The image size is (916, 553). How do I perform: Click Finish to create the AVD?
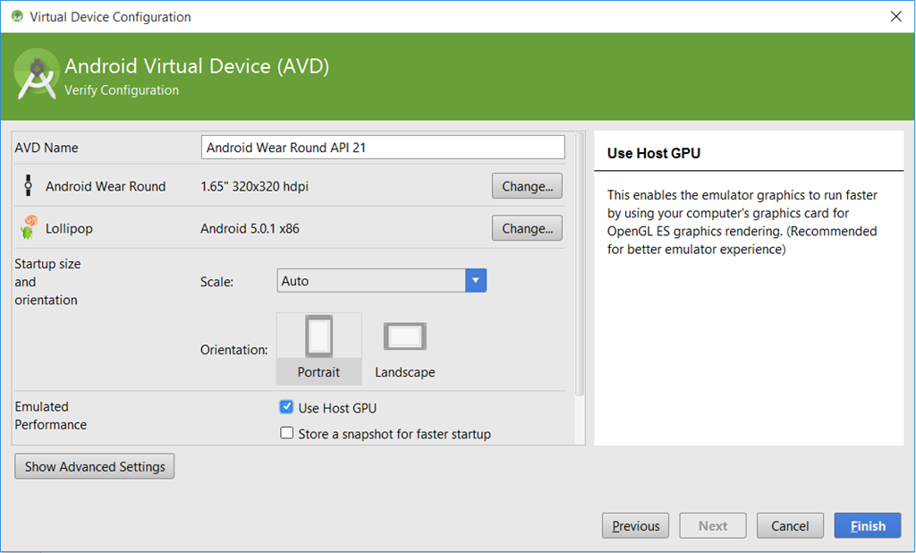(868, 525)
